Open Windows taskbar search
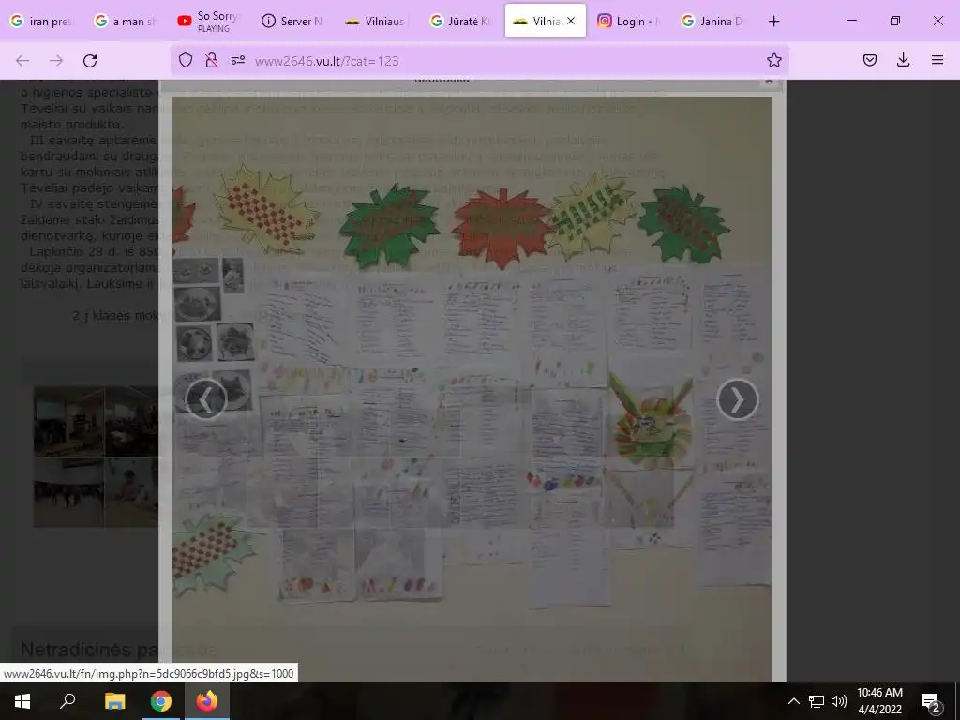Viewport: 960px width, 720px height. 67,701
